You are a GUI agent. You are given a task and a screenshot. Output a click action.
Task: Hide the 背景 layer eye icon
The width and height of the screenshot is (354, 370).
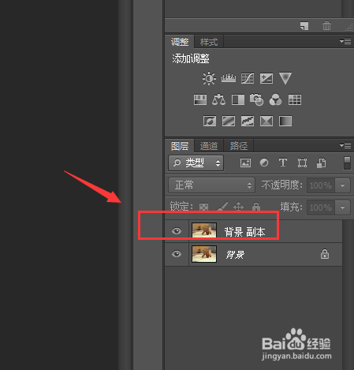click(x=177, y=254)
